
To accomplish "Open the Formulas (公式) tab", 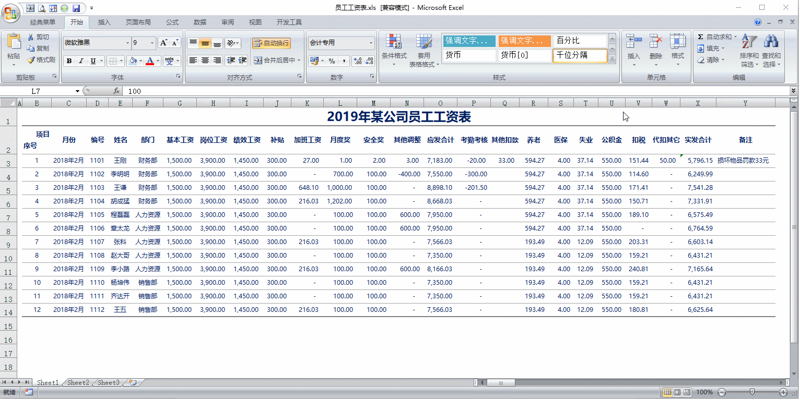I will click(172, 22).
